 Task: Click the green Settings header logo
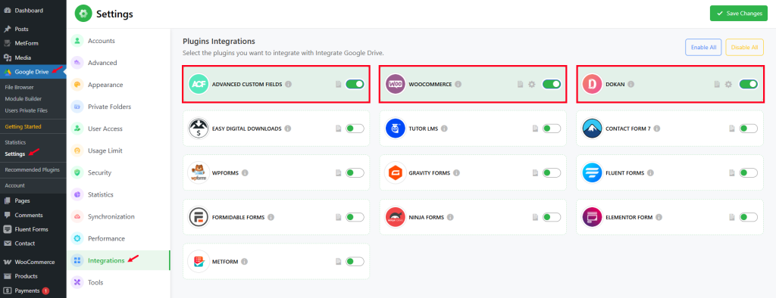(83, 14)
